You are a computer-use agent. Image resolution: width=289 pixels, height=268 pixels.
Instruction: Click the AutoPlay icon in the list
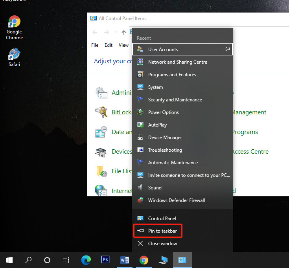coord(140,125)
